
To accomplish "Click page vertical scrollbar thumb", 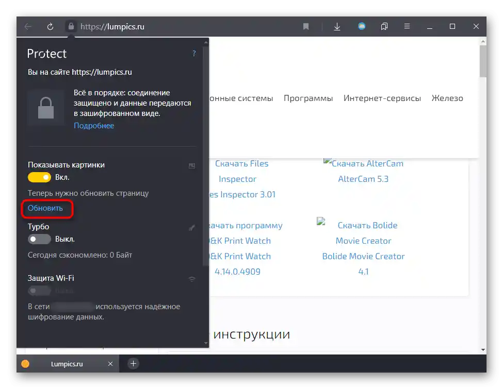I will pyautogui.click(x=483, y=61).
